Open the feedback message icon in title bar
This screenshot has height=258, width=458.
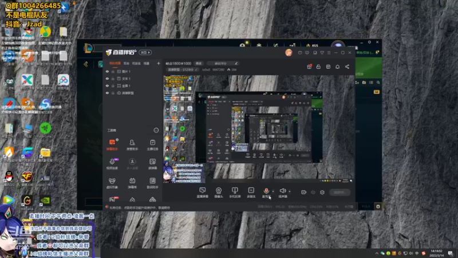[307, 53]
